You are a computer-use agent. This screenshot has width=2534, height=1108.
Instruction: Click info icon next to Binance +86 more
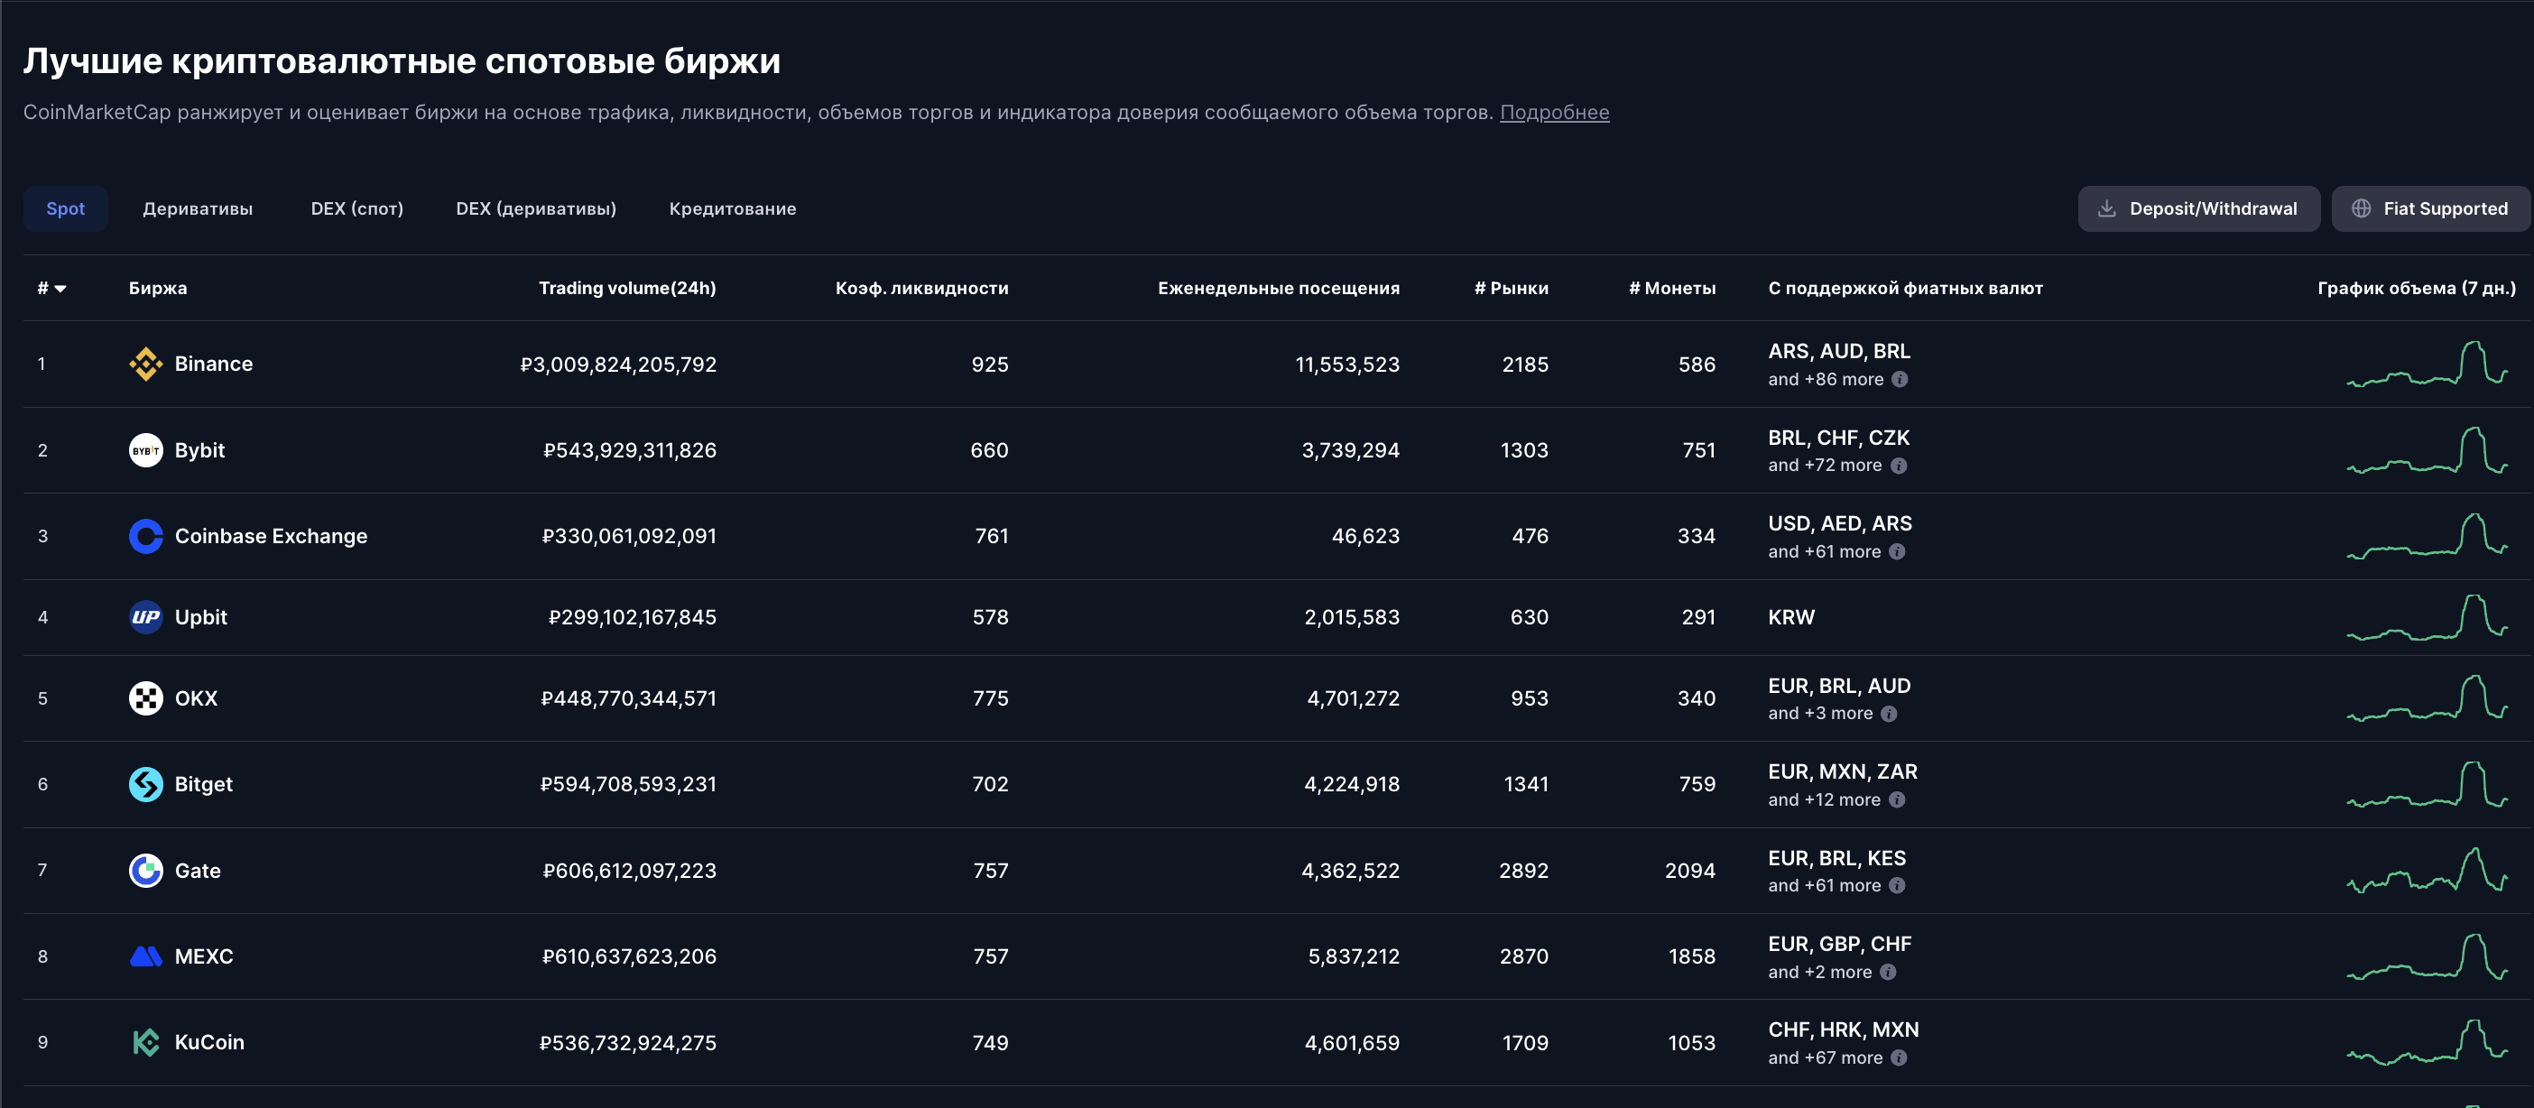tap(1900, 380)
